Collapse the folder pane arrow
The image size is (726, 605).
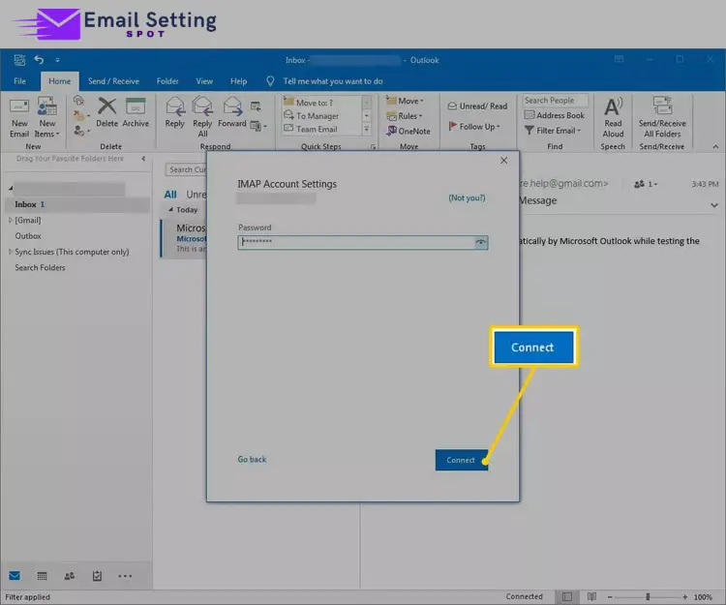tap(143, 159)
